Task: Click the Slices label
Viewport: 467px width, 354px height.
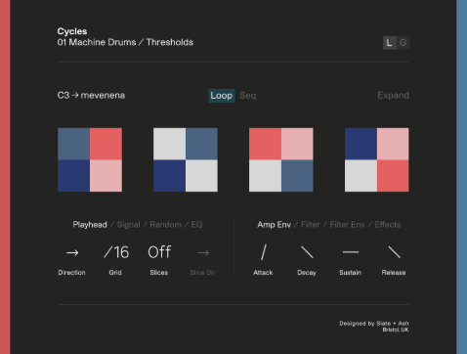Action: point(159,273)
